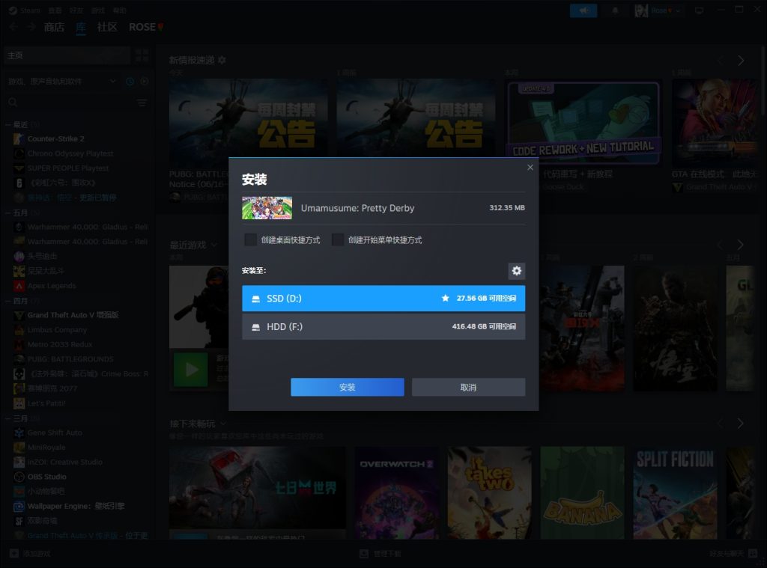Open the Overwatch 2 game card
This screenshot has width=767, height=568.
coord(397,492)
